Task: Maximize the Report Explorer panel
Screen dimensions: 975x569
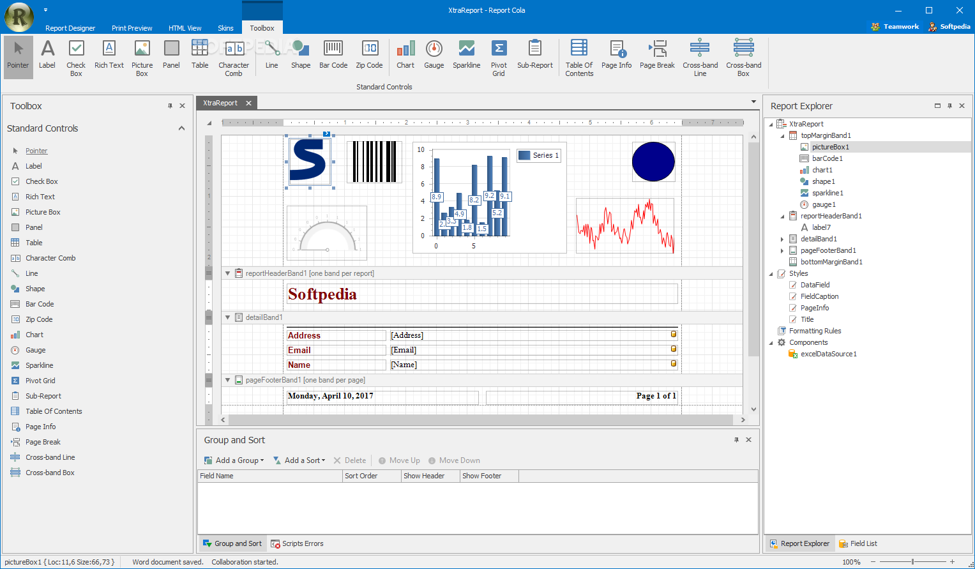Action: (937, 106)
